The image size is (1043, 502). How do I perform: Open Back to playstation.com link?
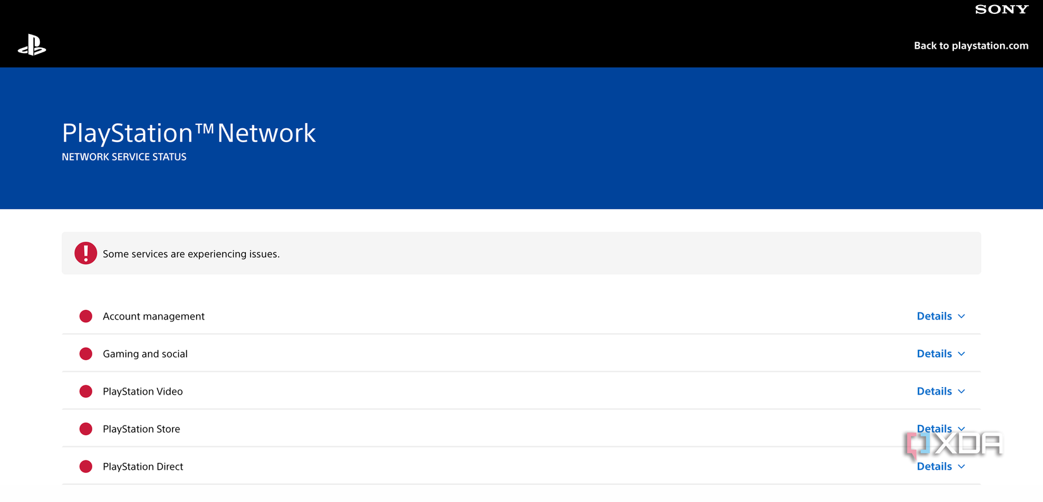pyautogui.click(x=971, y=45)
